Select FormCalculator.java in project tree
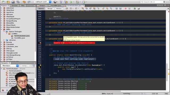Viewport: 170px width, 95px height. (x=22, y=36)
